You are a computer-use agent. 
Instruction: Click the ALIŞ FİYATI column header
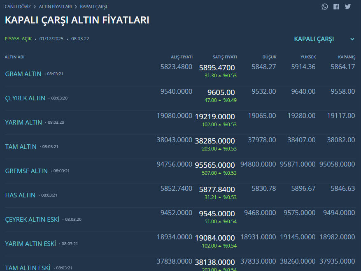coord(182,57)
